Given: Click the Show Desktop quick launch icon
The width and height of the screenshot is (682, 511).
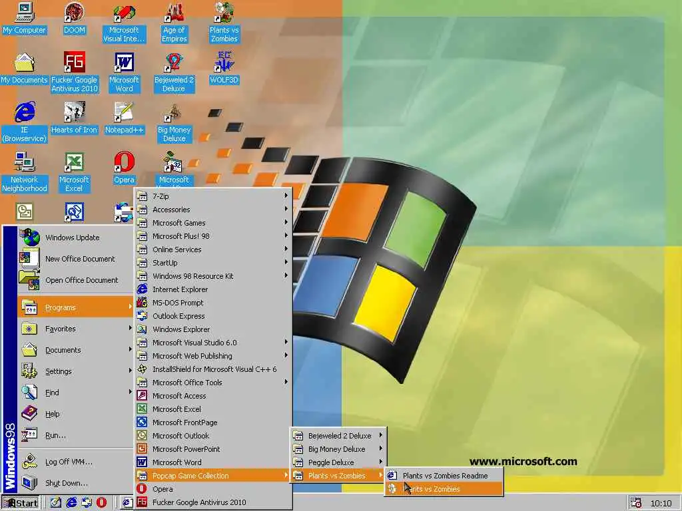Looking at the screenshot, I should pos(56,502).
